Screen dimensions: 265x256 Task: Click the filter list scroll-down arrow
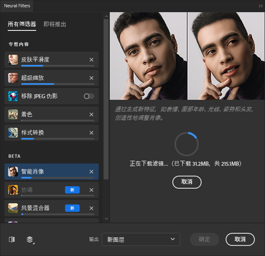pos(106,219)
